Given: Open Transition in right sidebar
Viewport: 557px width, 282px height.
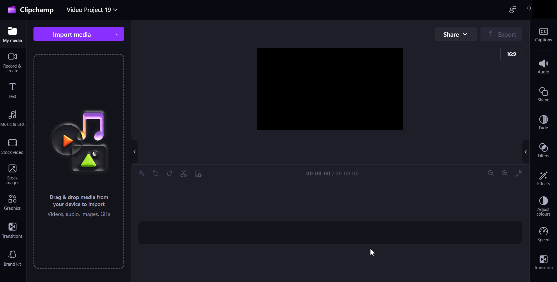Looking at the screenshot, I should (543, 262).
